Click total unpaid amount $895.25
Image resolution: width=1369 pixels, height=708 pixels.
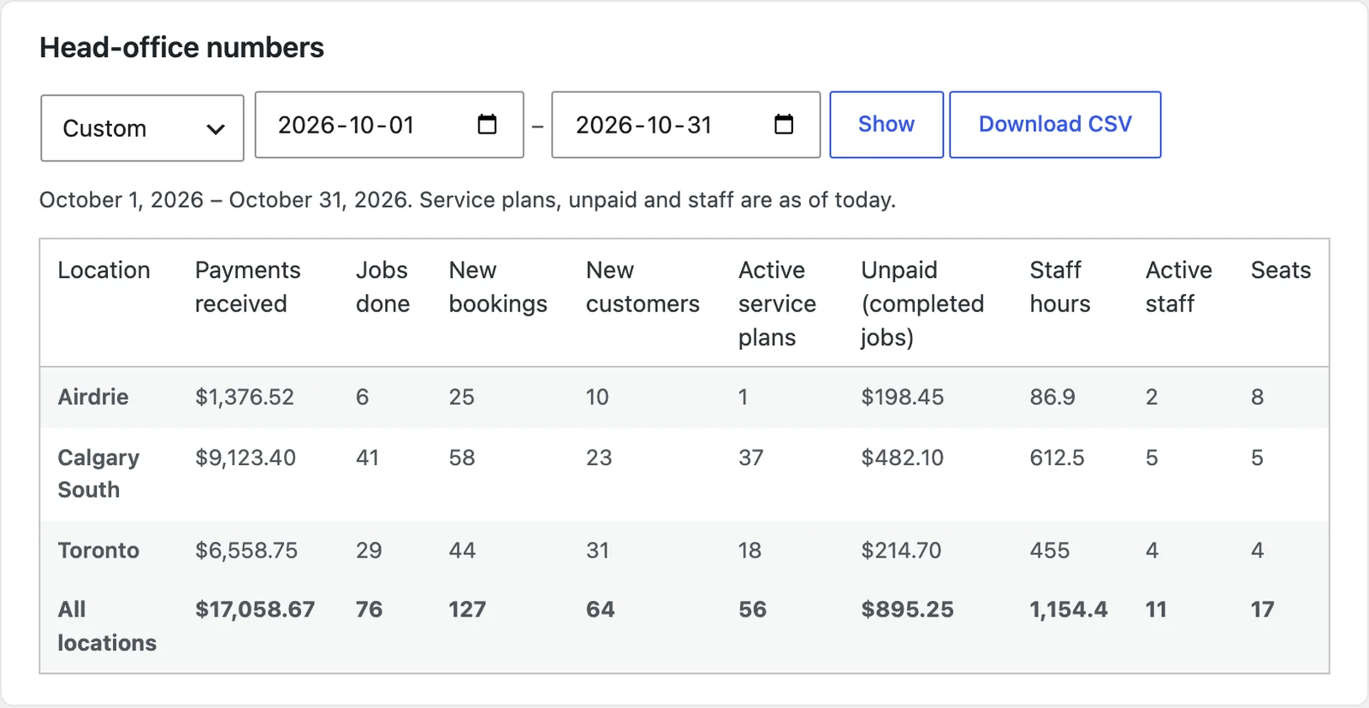(x=908, y=610)
